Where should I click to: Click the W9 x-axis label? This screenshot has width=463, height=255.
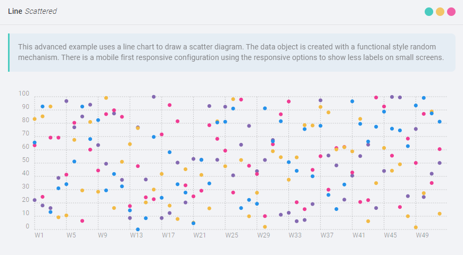coord(103,235)
